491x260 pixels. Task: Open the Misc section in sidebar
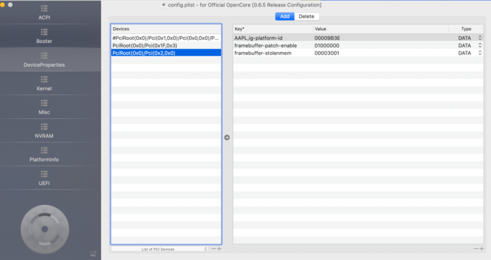tap(44, 107)
